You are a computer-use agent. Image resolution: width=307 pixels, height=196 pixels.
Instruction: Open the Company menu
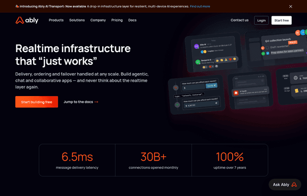pyautogui.click(x=98, y=20)
